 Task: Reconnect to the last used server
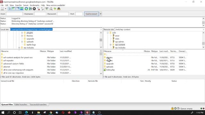tap(42, 9)
